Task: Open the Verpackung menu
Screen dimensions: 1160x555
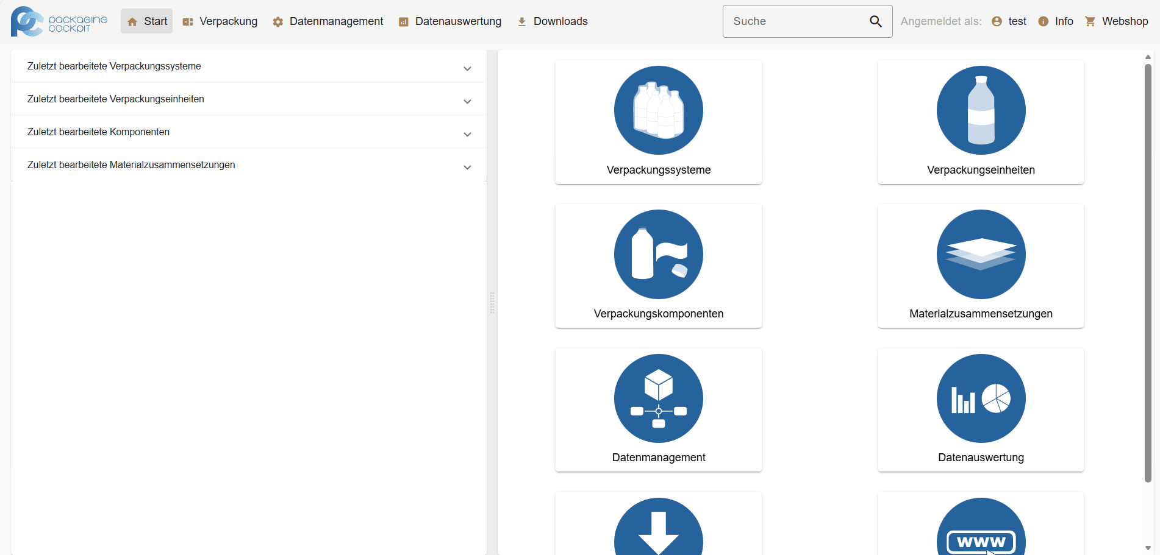Action: tap(220, 21)
